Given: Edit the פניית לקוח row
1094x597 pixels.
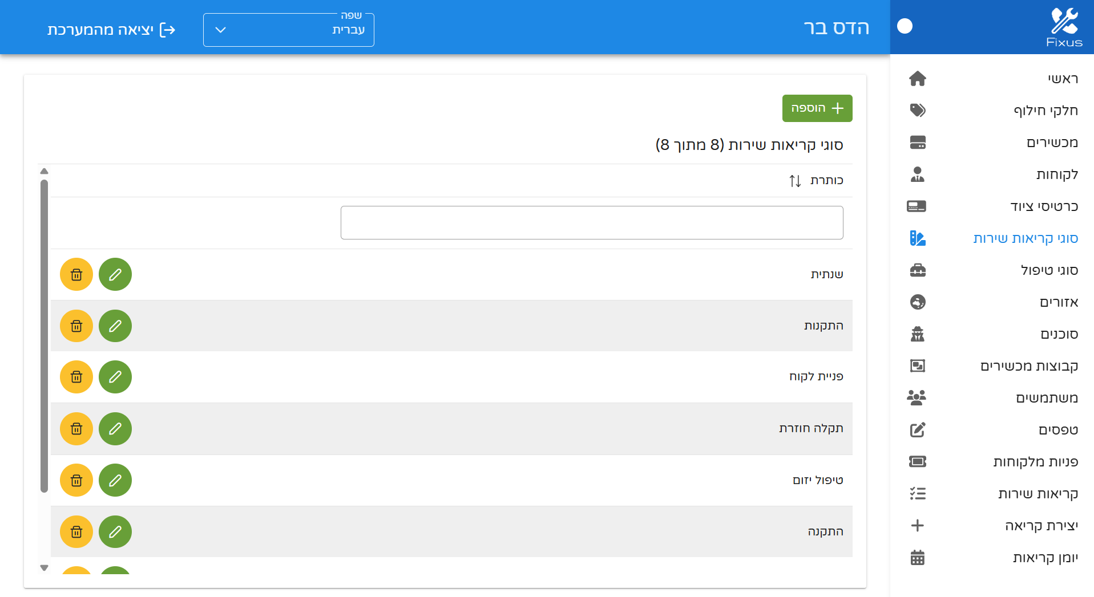Looking at the screenshot, I should pos(115,377).
